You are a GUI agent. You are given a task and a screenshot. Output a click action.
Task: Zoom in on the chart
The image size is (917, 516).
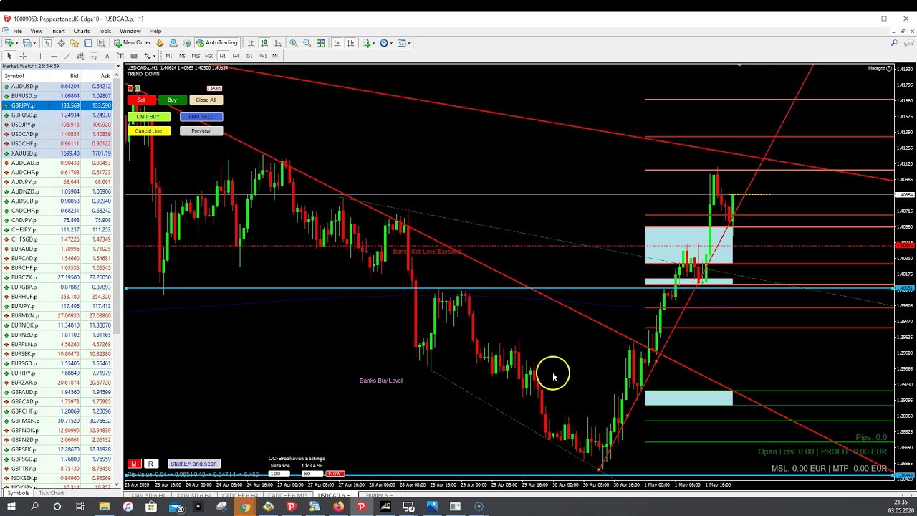pos(294,43)
